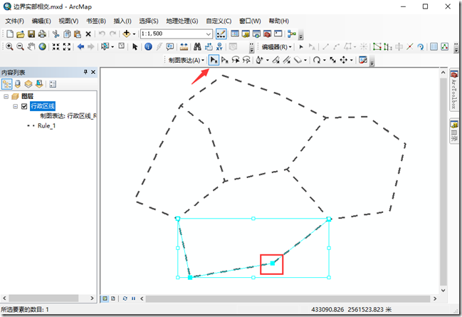Toggle List By Drawing Order view

pos(7,84)
